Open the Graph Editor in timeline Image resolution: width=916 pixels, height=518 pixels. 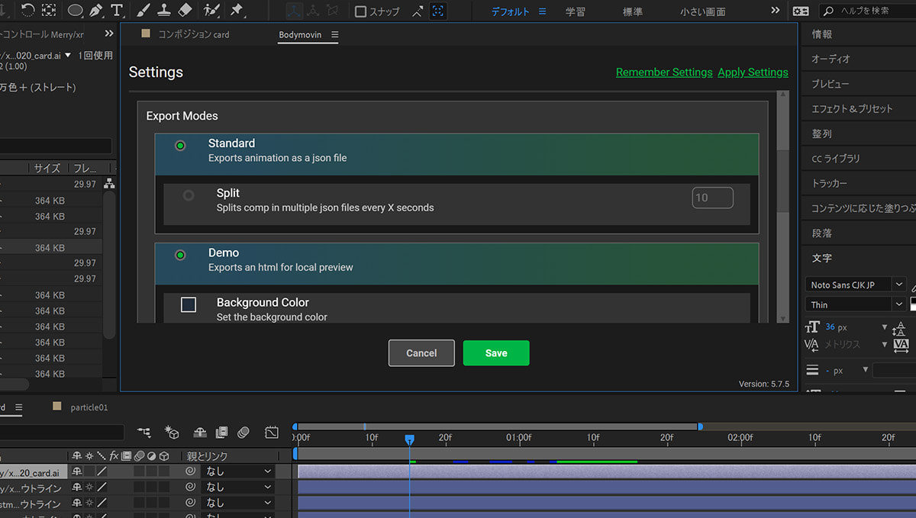pyautogui.click(x=272, y=433)
